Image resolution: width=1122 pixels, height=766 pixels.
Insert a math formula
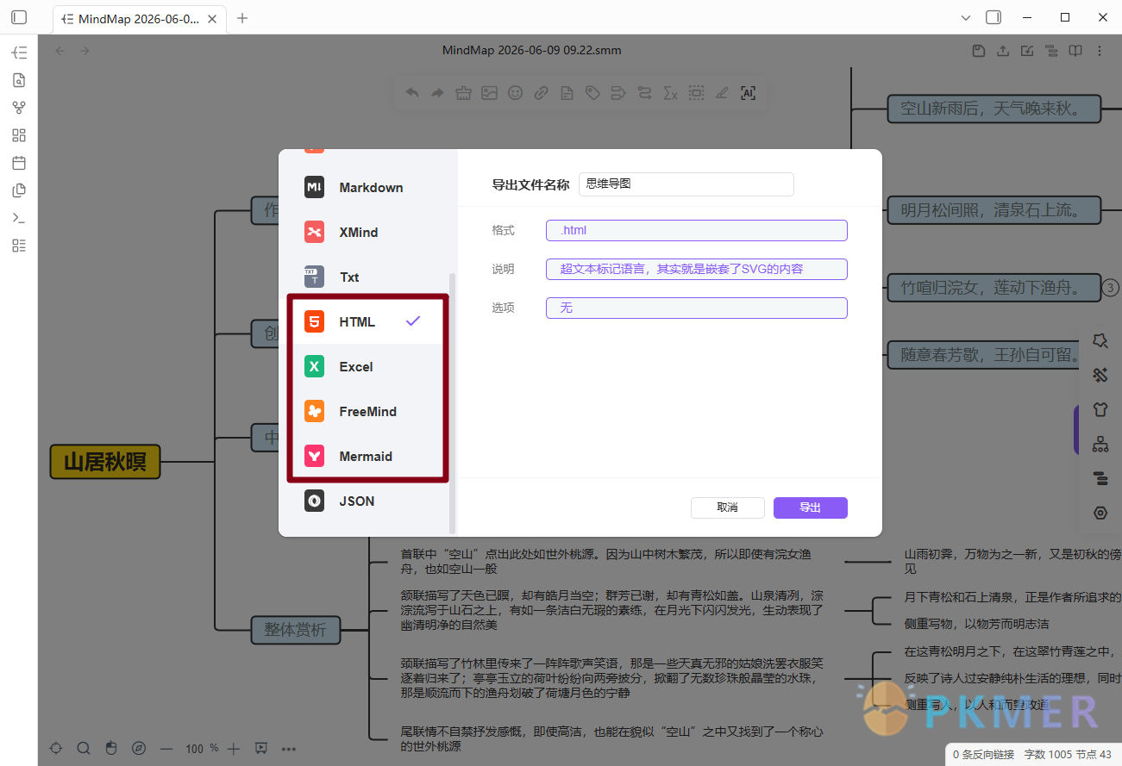click(x=670, y=93)
